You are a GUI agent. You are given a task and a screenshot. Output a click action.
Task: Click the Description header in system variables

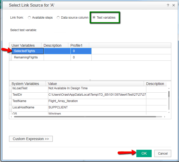point(155,84)
